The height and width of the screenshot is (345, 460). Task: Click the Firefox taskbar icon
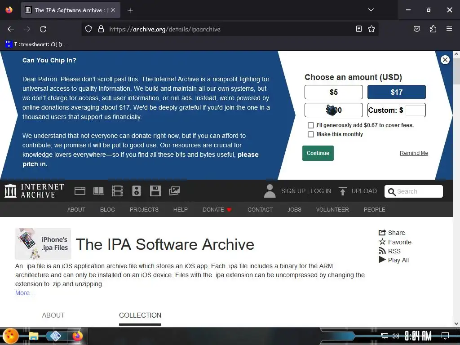click(x=77, y=336)
